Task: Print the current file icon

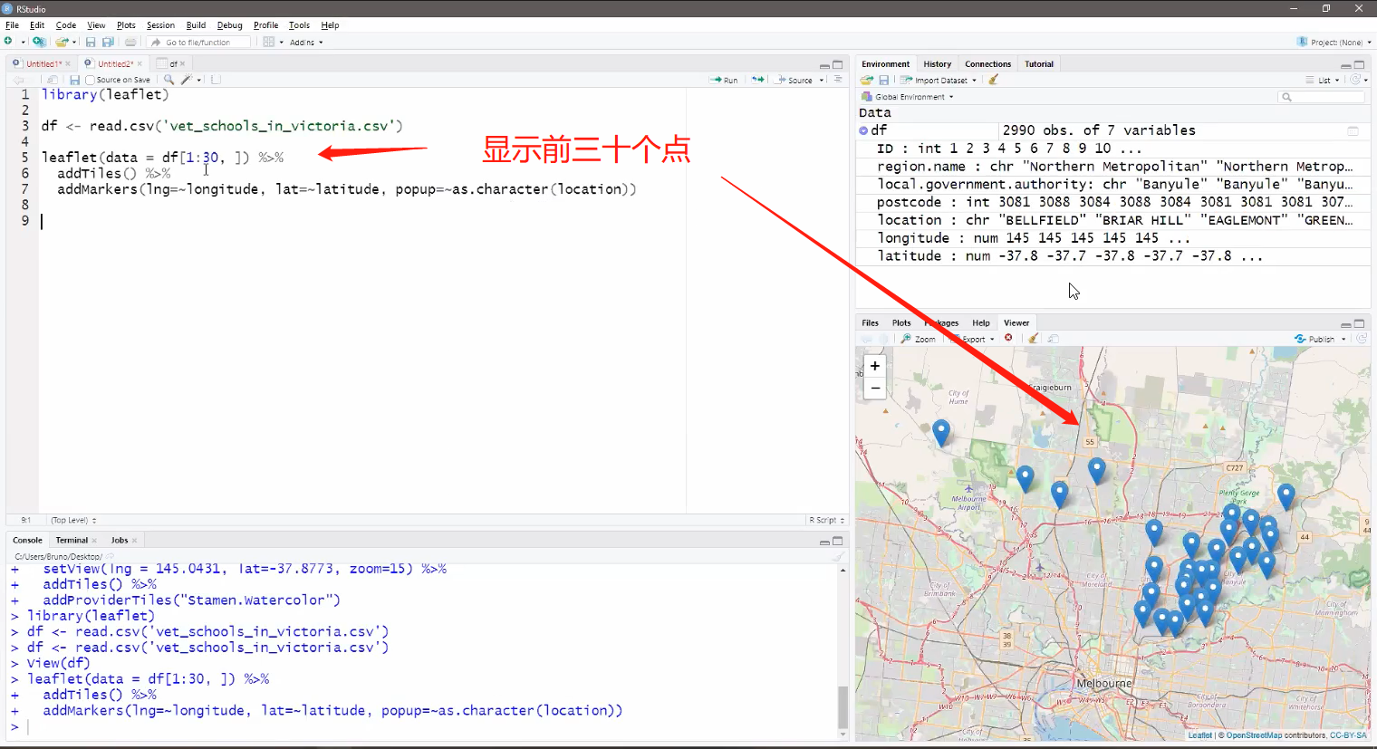Action: (x=130, y=42)
